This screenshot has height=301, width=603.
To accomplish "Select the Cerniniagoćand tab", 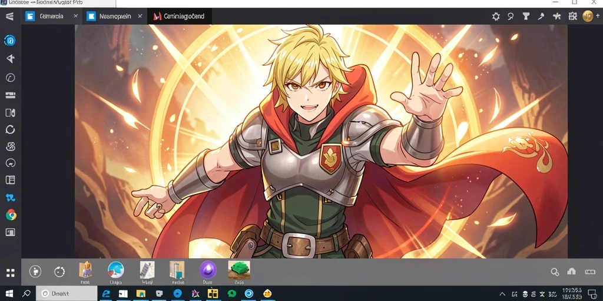I will [x=179, y=16].
